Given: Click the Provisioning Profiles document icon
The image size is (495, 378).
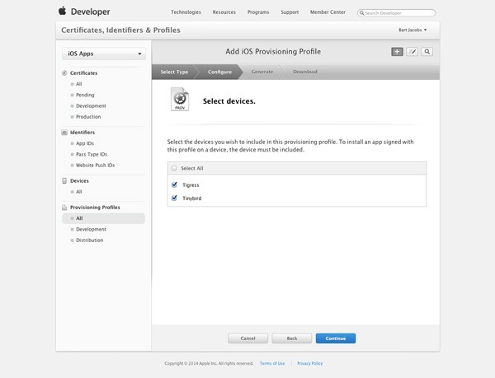Looking at the screenshot, I should tap(64, 208).
